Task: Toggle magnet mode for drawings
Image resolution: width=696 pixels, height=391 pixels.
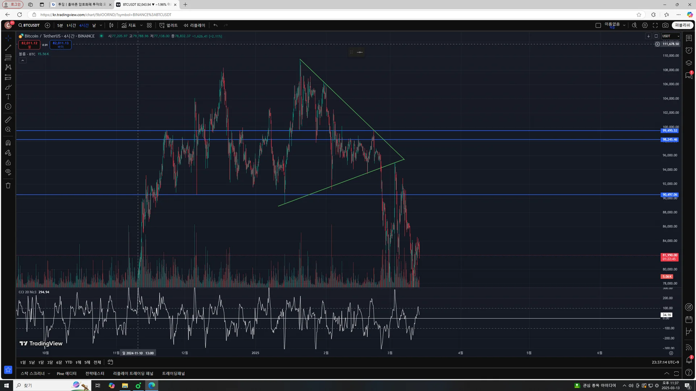Action: point(8,143)
